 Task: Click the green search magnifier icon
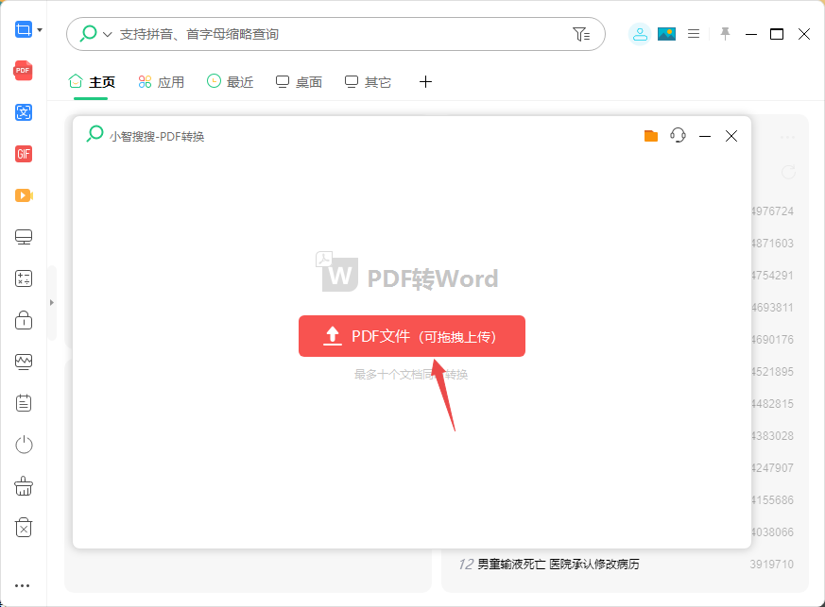[x=88, y=34]
